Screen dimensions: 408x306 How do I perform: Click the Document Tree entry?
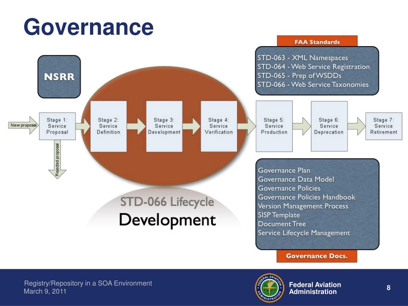coord(282,224)
